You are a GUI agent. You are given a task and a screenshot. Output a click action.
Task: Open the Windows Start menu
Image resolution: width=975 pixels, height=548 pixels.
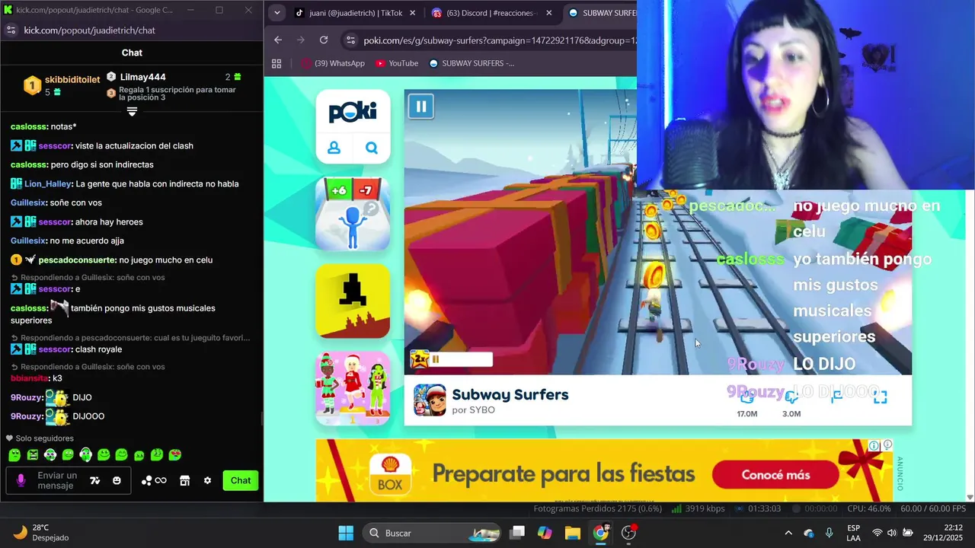(346, 533)
